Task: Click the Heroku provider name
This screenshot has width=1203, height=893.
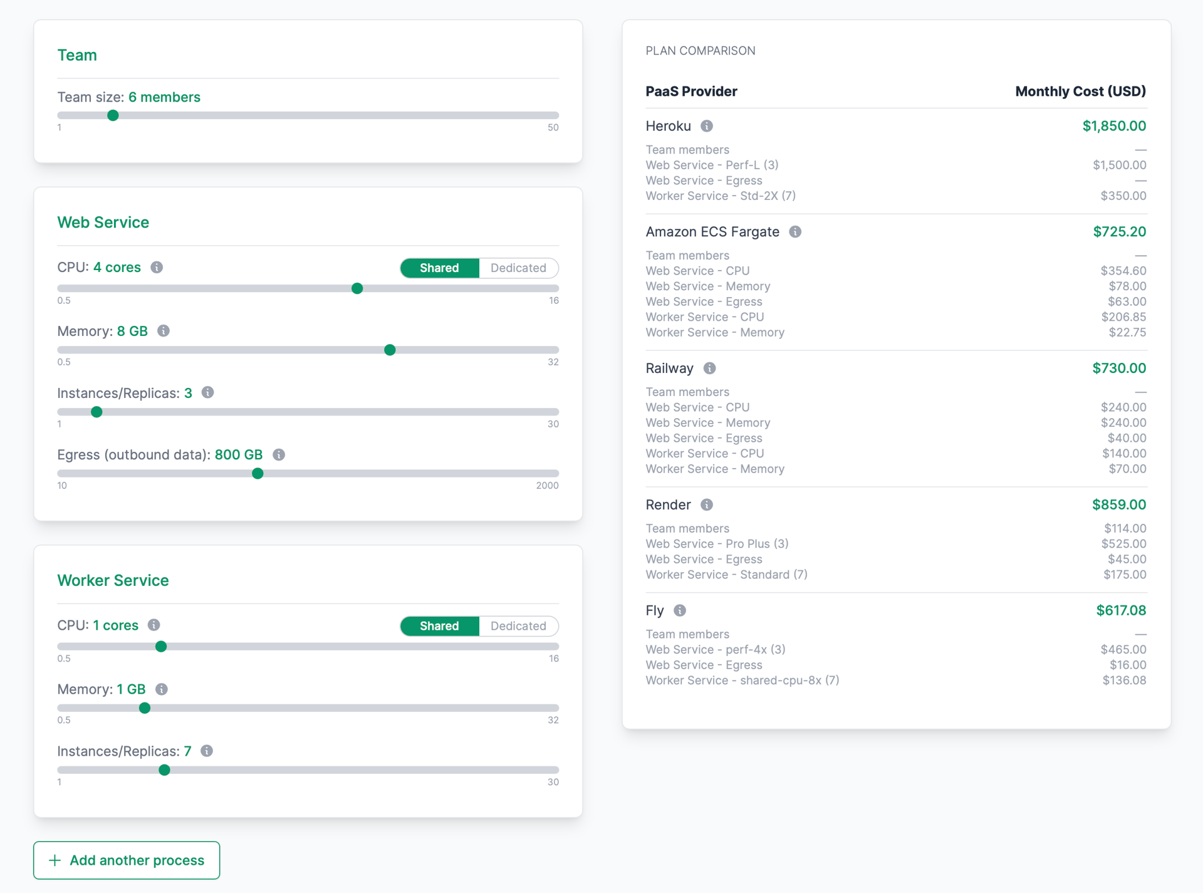Action: 668,126
